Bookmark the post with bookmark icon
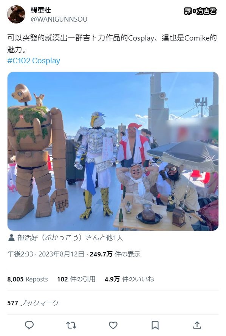 (x=155, y=325)
